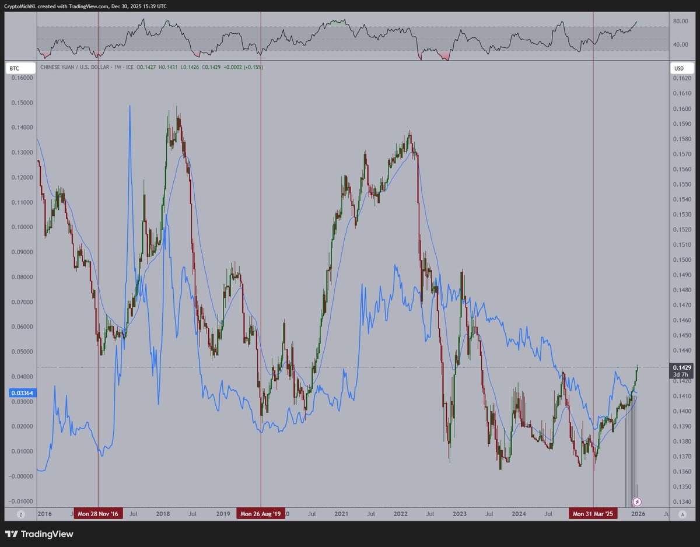Click the blue 0.03364 price label
The height and width of the screenshot is (547, 700).
[x=21, y=394]
